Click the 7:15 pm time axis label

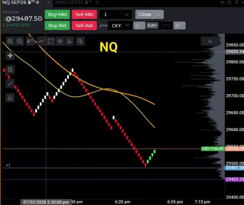tap(202, 202)
